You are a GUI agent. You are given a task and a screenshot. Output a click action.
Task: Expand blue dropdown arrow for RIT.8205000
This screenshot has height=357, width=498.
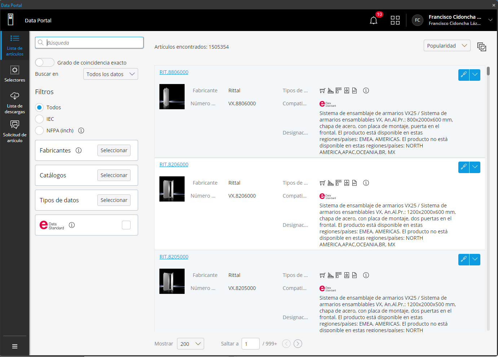(475, 260)
